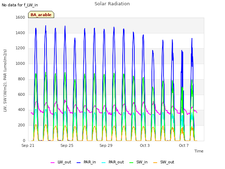Click the Sep 21 x-axis label

pos(28,145)
